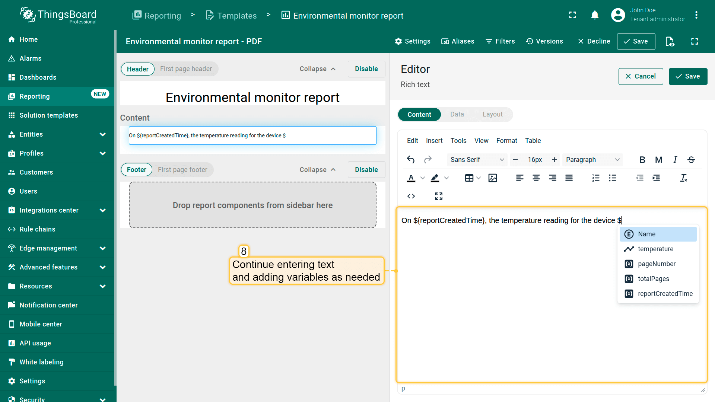Open highlight color dropdown arrow

pos(447,178)
